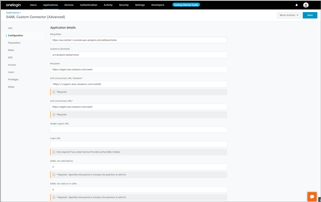321x202 pixels.
Task: Open the Security menu
Action: [x=124, y=5]
